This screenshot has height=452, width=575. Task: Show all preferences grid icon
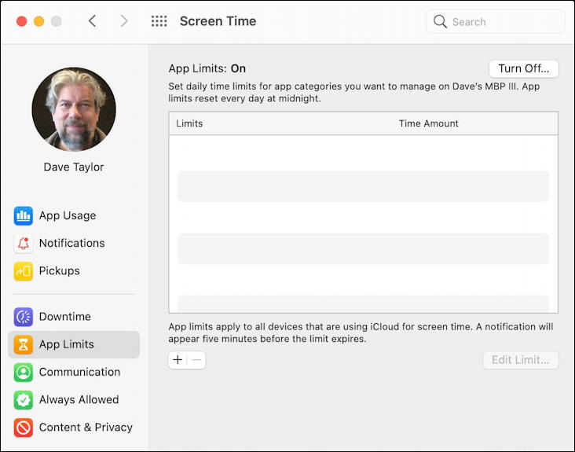point(159,21)
